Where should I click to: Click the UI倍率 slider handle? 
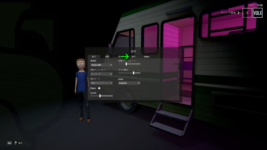pos(100,96)
